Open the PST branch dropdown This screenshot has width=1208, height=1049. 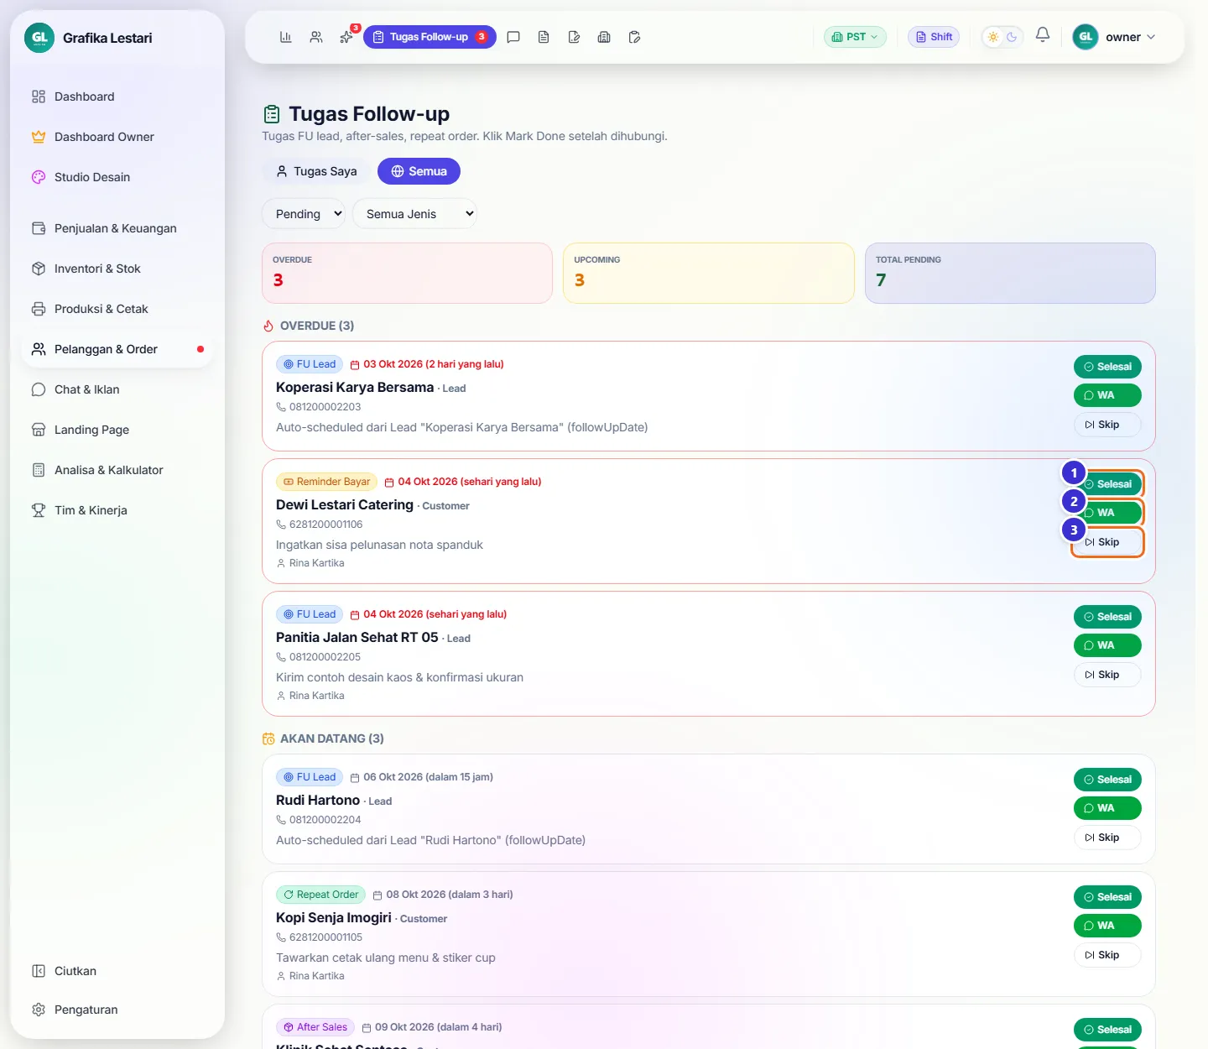click(x=855, y=37)
